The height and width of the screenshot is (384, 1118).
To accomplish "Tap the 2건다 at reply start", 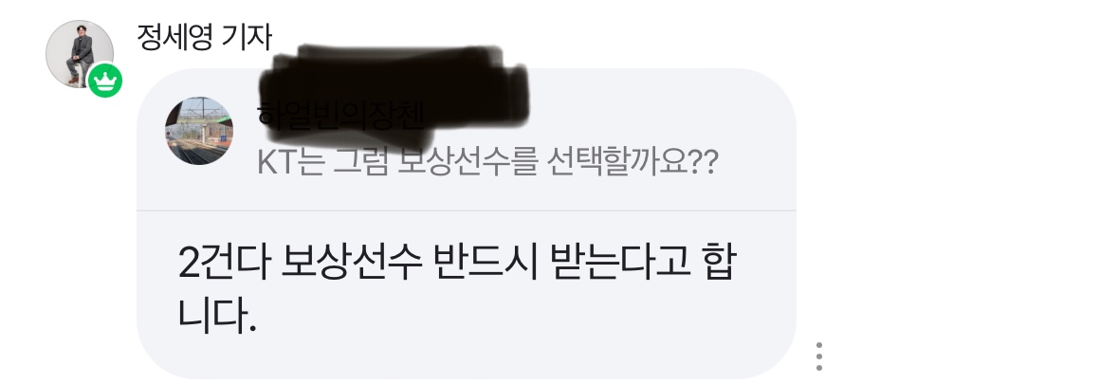I will [223, 263].
